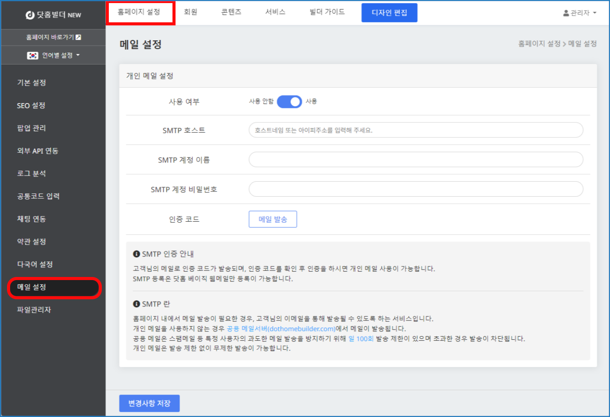The width and height of the screenshot is (610, 417).
Task: Click the SMTP 호스트 input field
Action: (x=416, y=130)
